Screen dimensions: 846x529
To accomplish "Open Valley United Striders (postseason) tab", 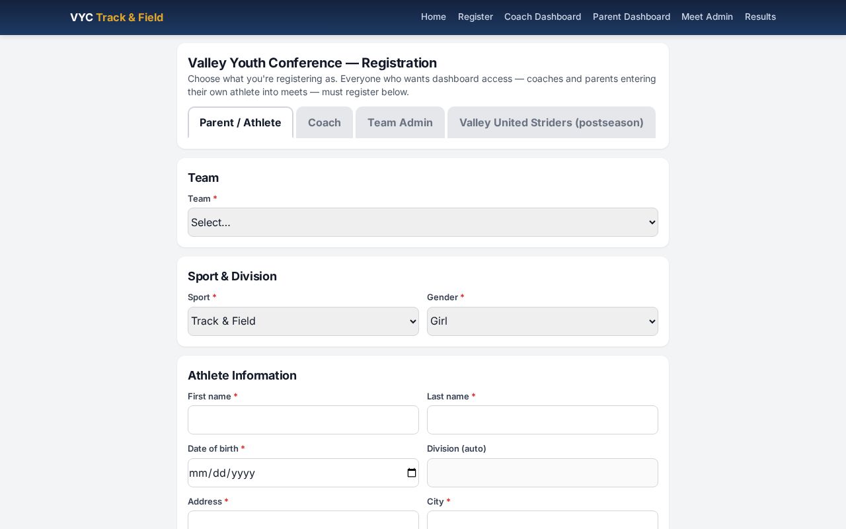I will 551,122.
